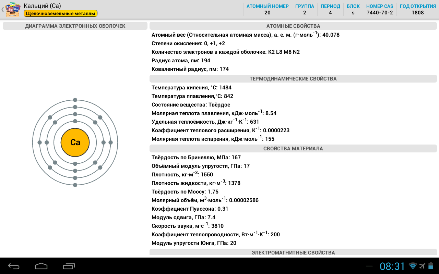Tap the ТЕРМОДИНАМИЧЕСКИЕ СВОЙСТВА section header
Viewport: 439px width, 274px height.
tap(293, 79)
